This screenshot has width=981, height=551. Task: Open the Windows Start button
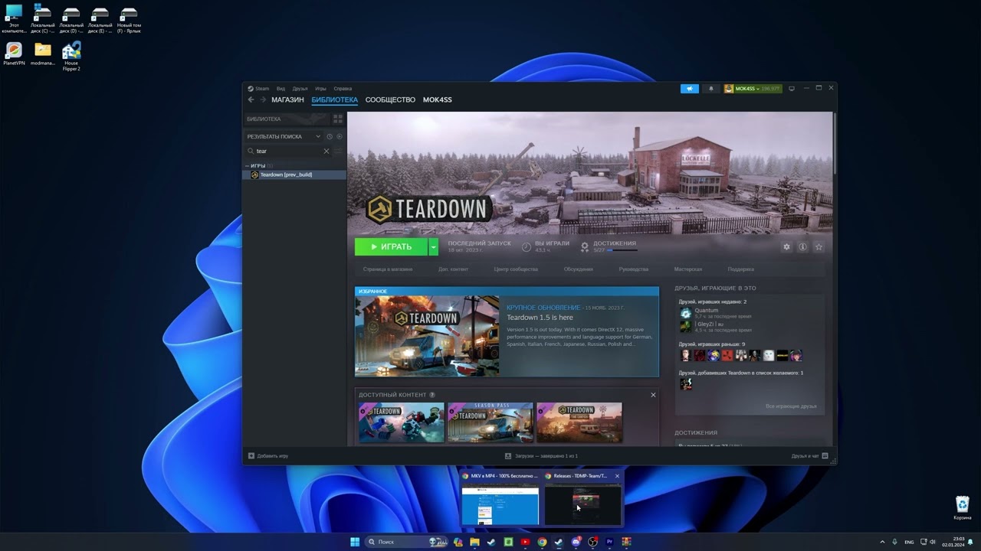[355, 542]
